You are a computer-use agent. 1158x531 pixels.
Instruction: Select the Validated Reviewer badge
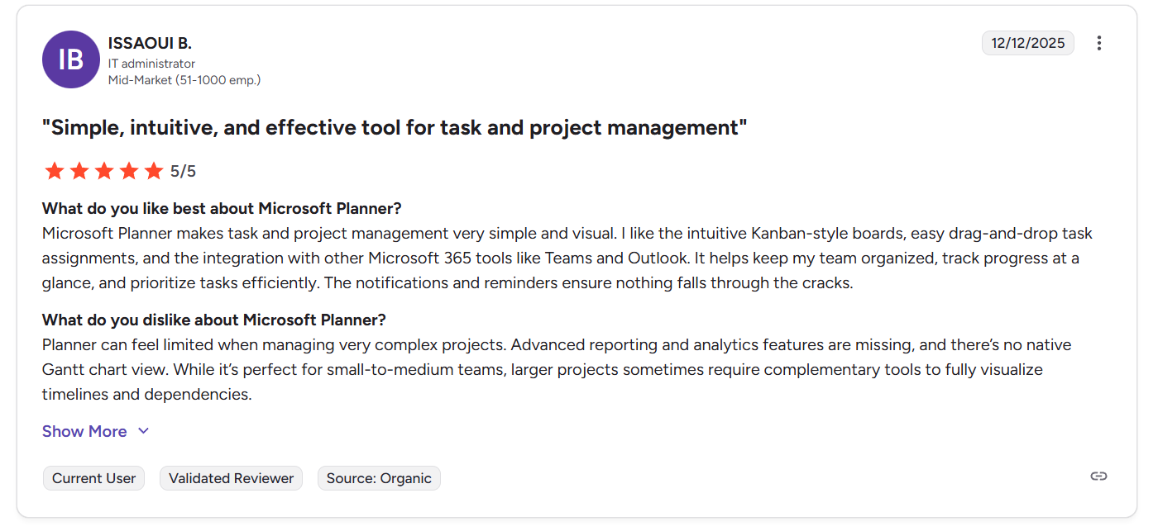click(231, 478)
